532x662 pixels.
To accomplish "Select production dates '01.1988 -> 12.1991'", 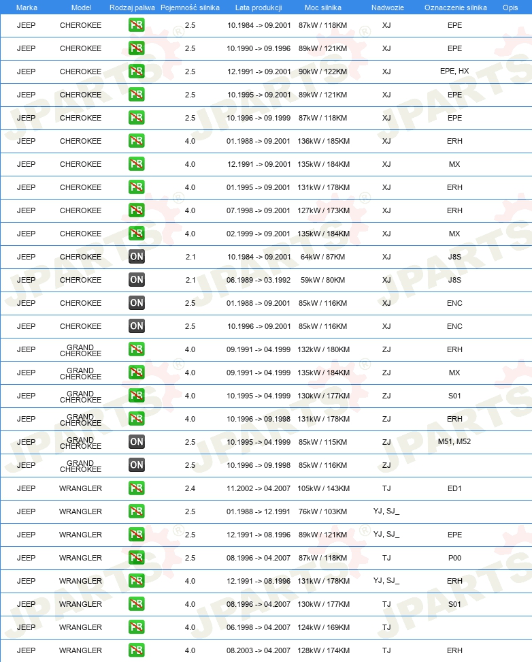I will click(259, 511).
